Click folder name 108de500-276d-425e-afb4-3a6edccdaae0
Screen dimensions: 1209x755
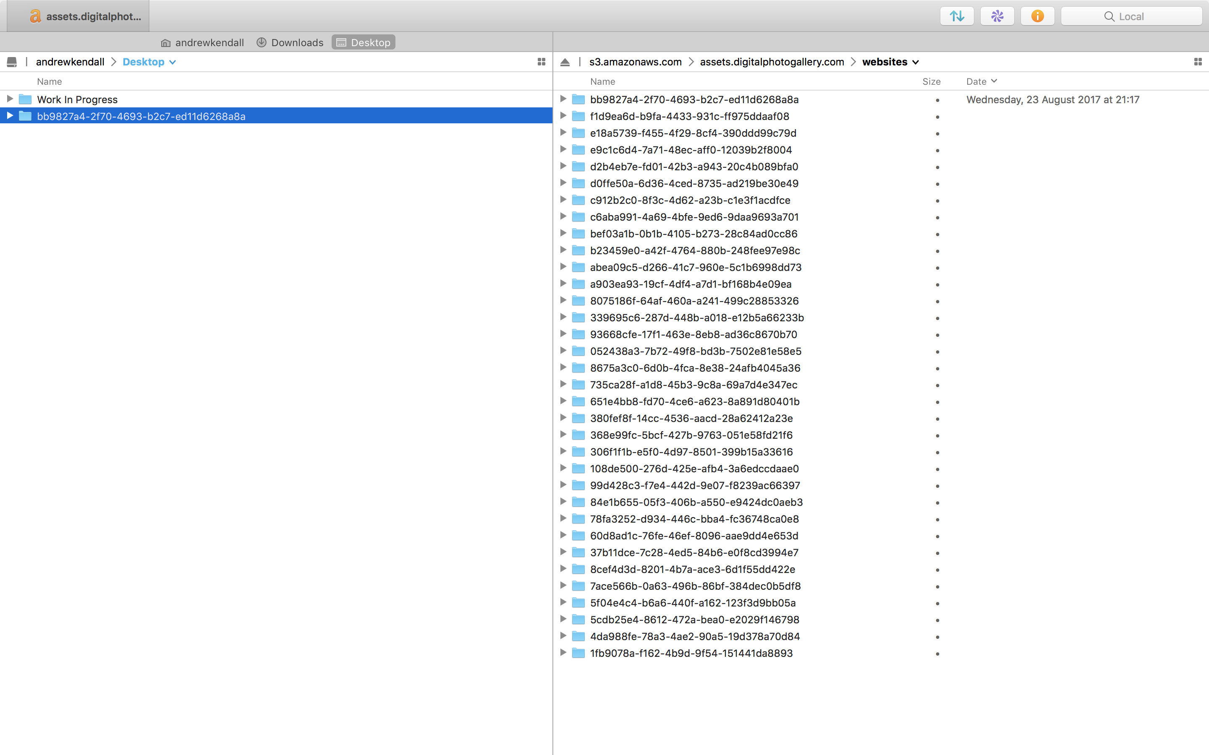click(694, 469)
